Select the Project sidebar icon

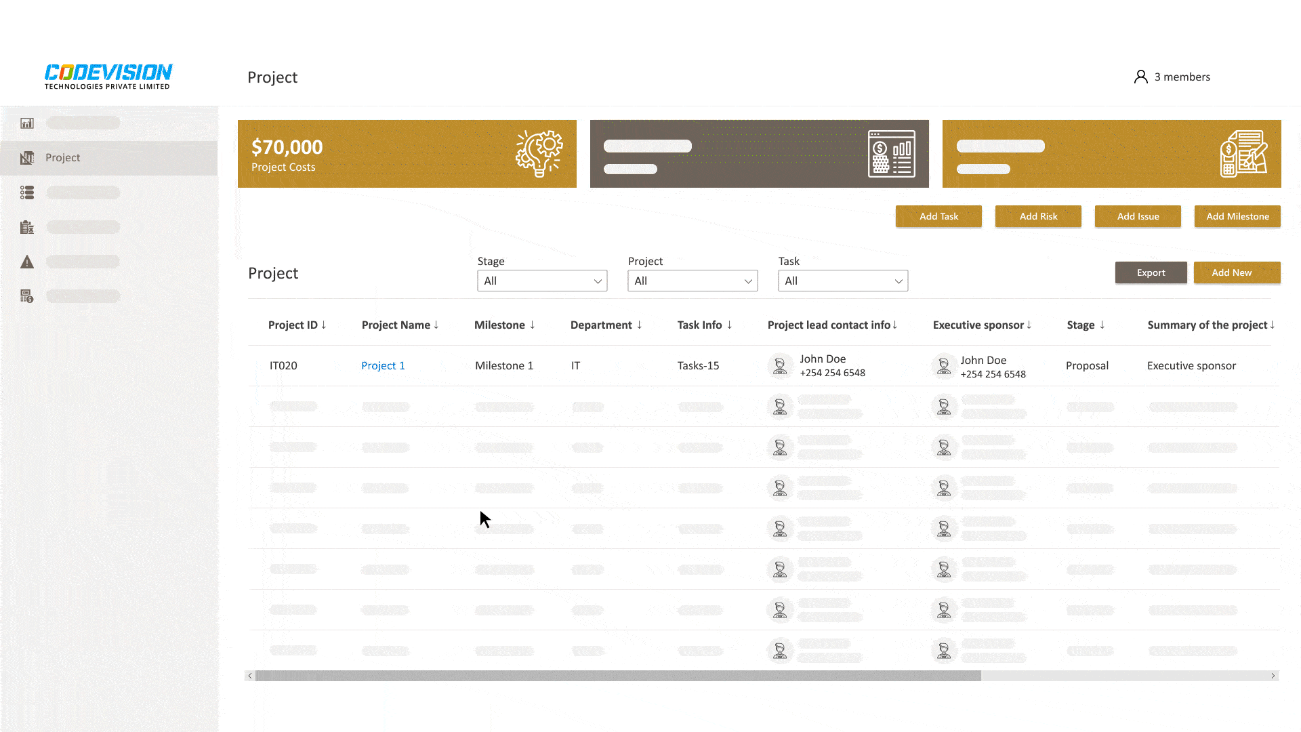pos(27,158)
